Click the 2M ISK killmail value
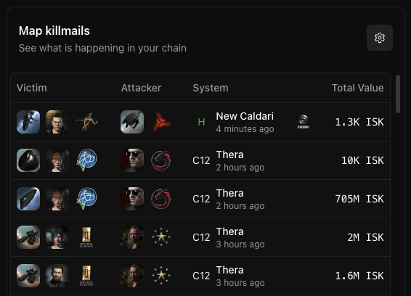 365,237
